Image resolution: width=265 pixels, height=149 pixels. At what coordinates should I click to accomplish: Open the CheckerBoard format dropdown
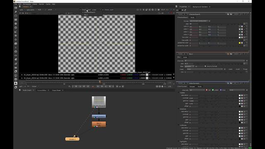198,21
